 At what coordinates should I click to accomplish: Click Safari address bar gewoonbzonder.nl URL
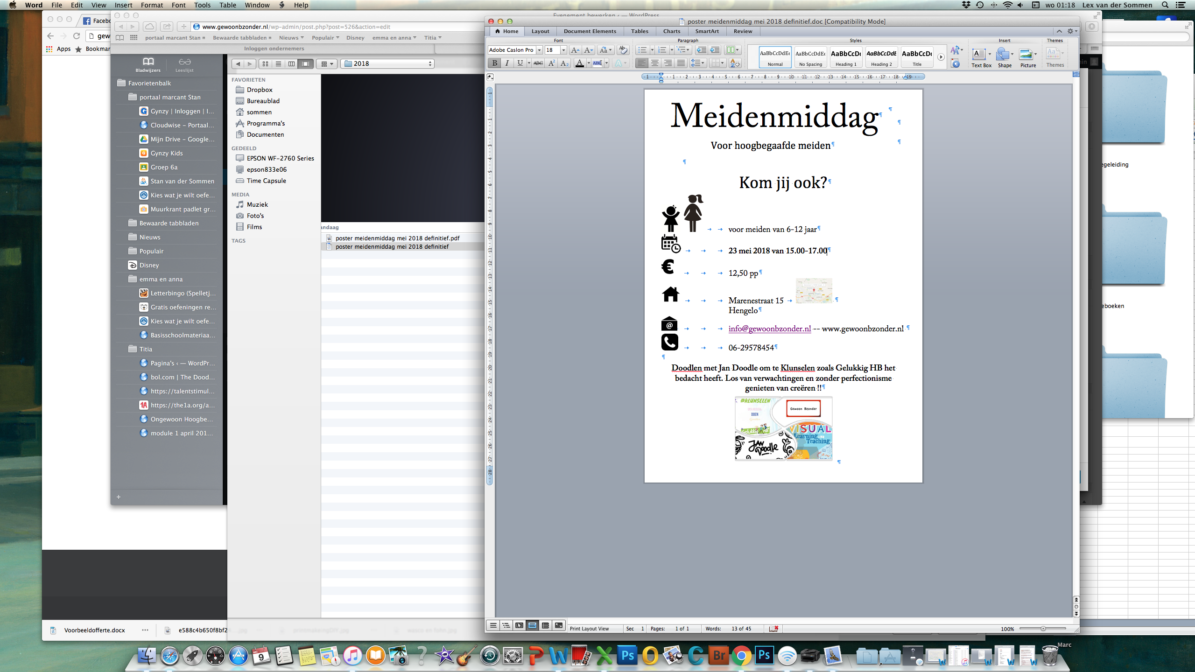click(x=296, y=27)
